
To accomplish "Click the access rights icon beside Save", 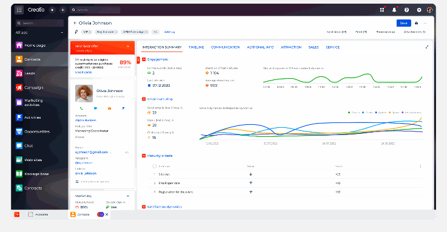I will click(416, 23).
